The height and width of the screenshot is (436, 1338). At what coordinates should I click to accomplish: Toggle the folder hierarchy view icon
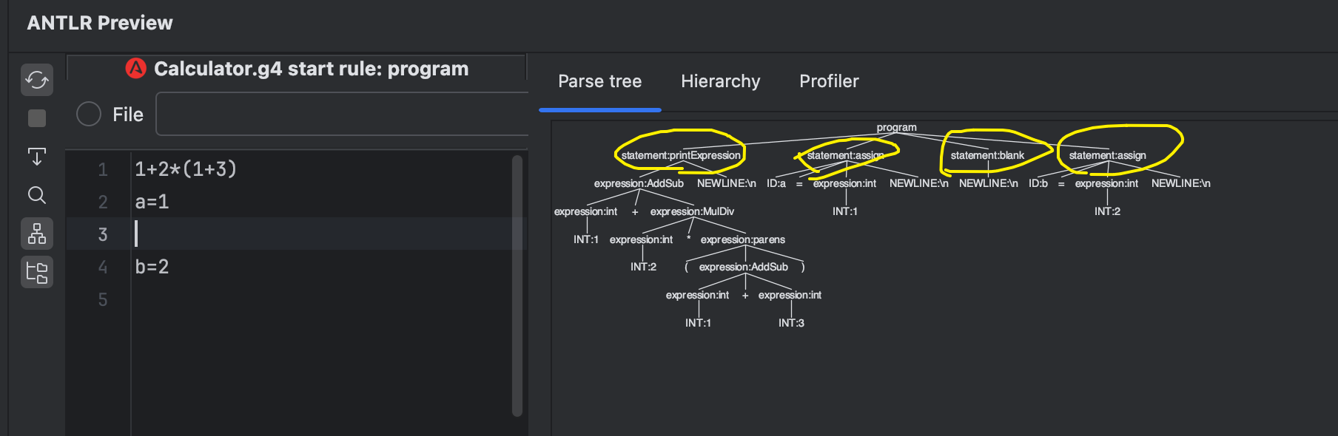(x=37, y=272)
